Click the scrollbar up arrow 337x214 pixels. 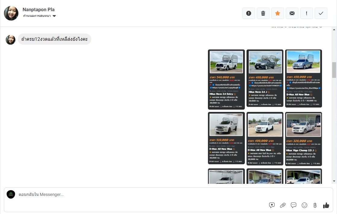(x=334, y=30)
